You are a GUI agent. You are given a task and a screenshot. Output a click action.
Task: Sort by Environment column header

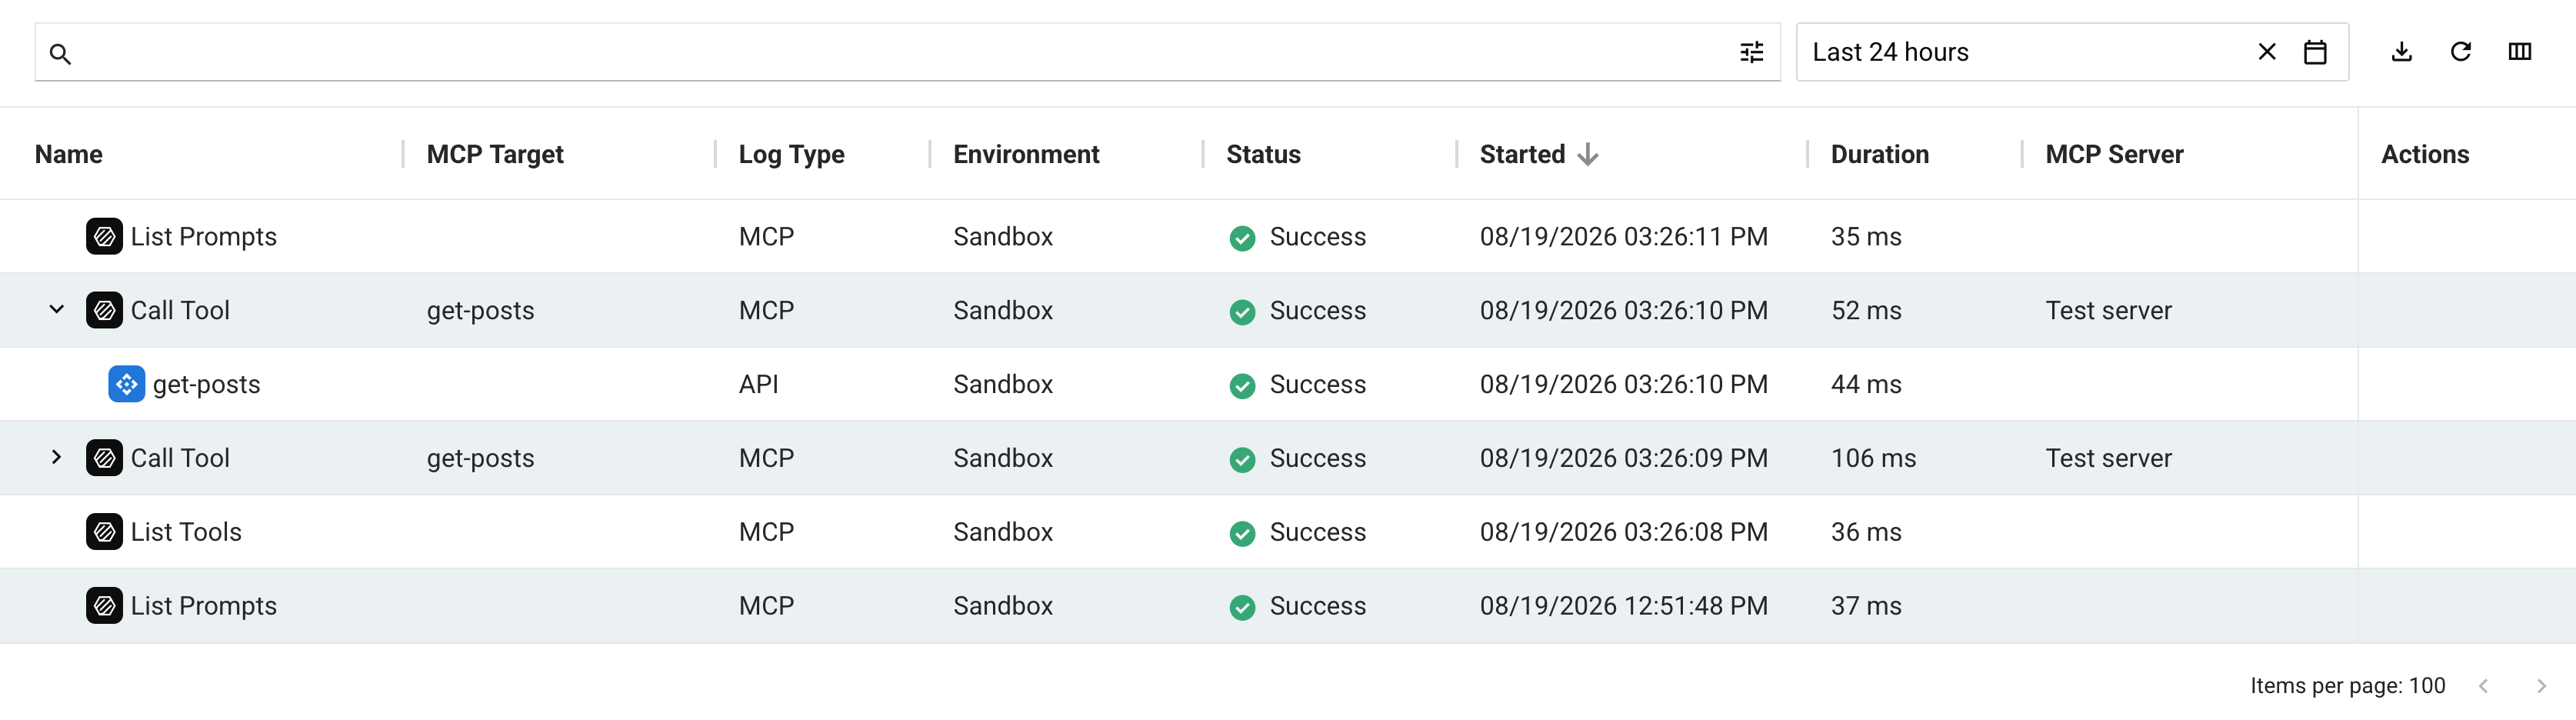[x=1026, y=155]
